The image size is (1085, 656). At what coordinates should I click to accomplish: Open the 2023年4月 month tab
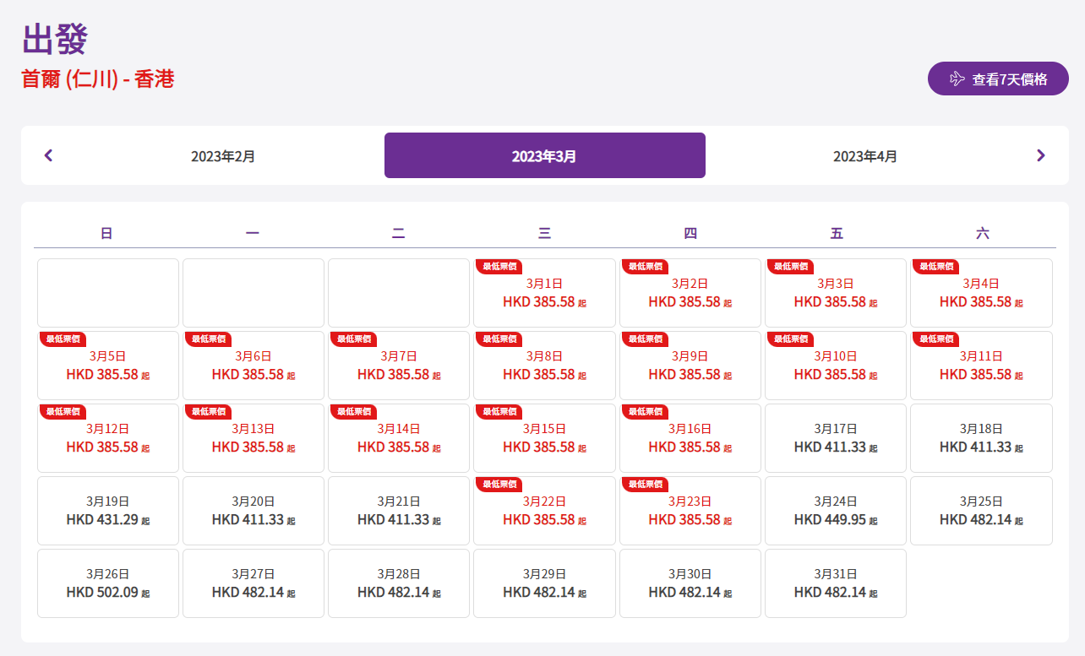pyautogui.click(x=865, y=156)
